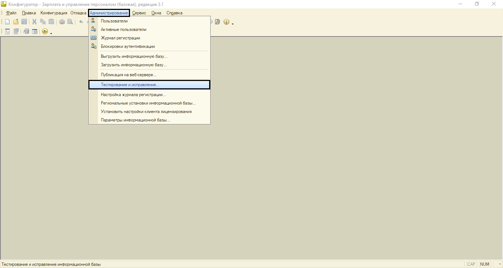Choose Активные пользователи menu entry
The image size is (503, 268).
[x=150, y=29]
